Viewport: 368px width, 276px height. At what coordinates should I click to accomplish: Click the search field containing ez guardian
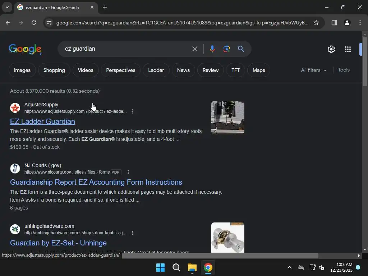pyautogui.click(x=127, y=49)
